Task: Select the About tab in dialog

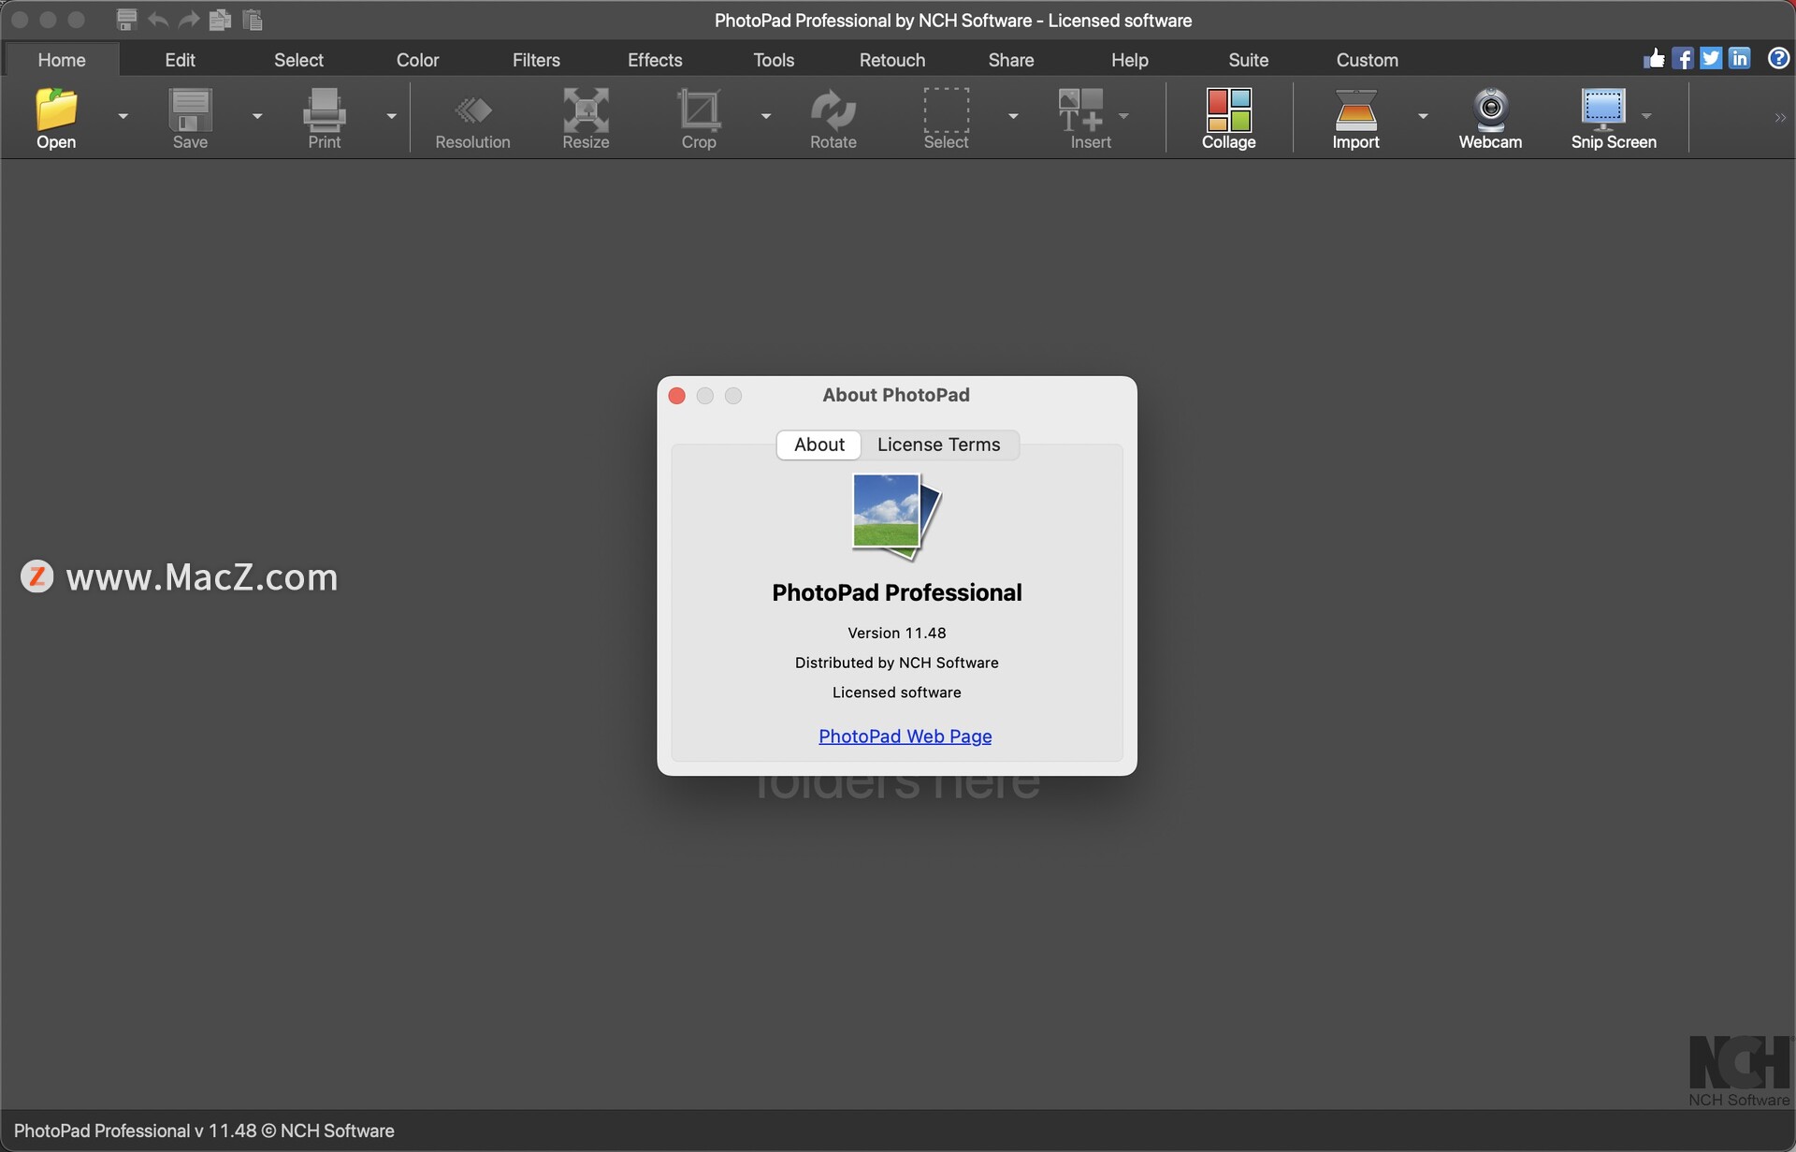Action: (x=819, y=445)
